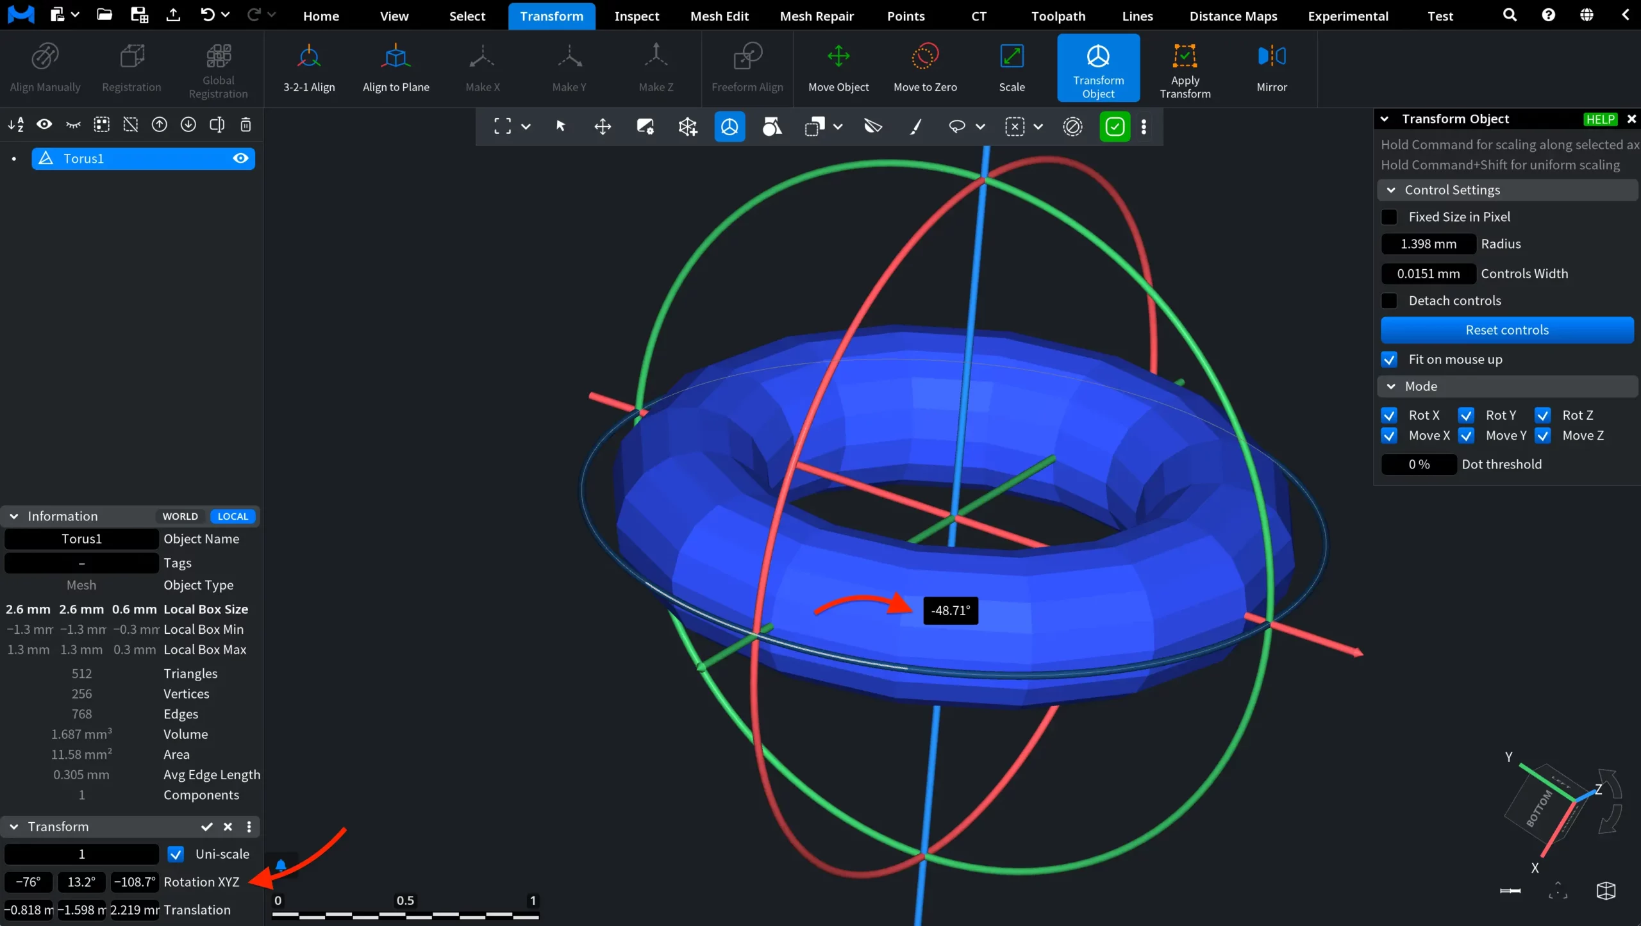Apply the transform with the checkmark

point(206,827)
